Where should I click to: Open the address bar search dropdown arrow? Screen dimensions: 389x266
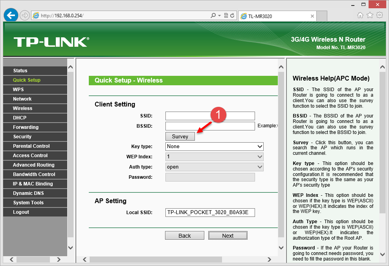pos(219,15)
